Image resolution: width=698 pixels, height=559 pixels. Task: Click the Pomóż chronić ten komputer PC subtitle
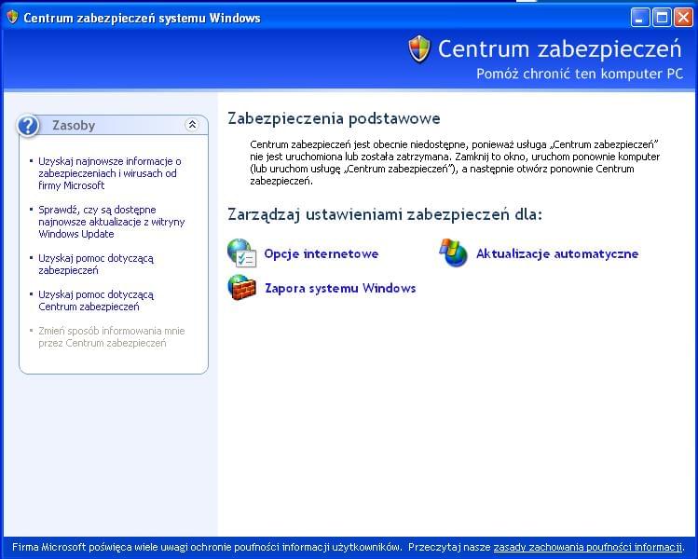(x=580, y=74)
